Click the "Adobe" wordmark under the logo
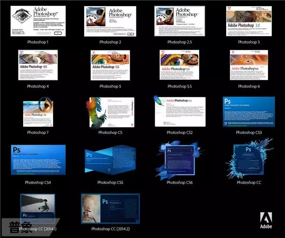The image size is (285, 238). click(266, 227)
